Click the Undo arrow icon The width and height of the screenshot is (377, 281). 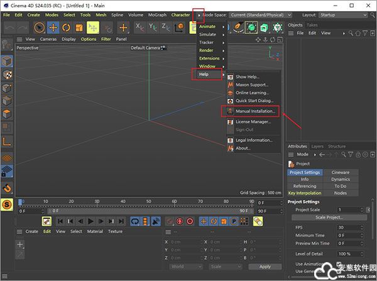8,28
